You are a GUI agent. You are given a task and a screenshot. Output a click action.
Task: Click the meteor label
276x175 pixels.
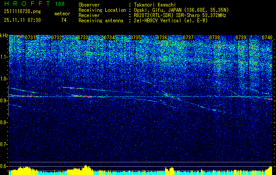pyautogui.click(x=62, y=14)
